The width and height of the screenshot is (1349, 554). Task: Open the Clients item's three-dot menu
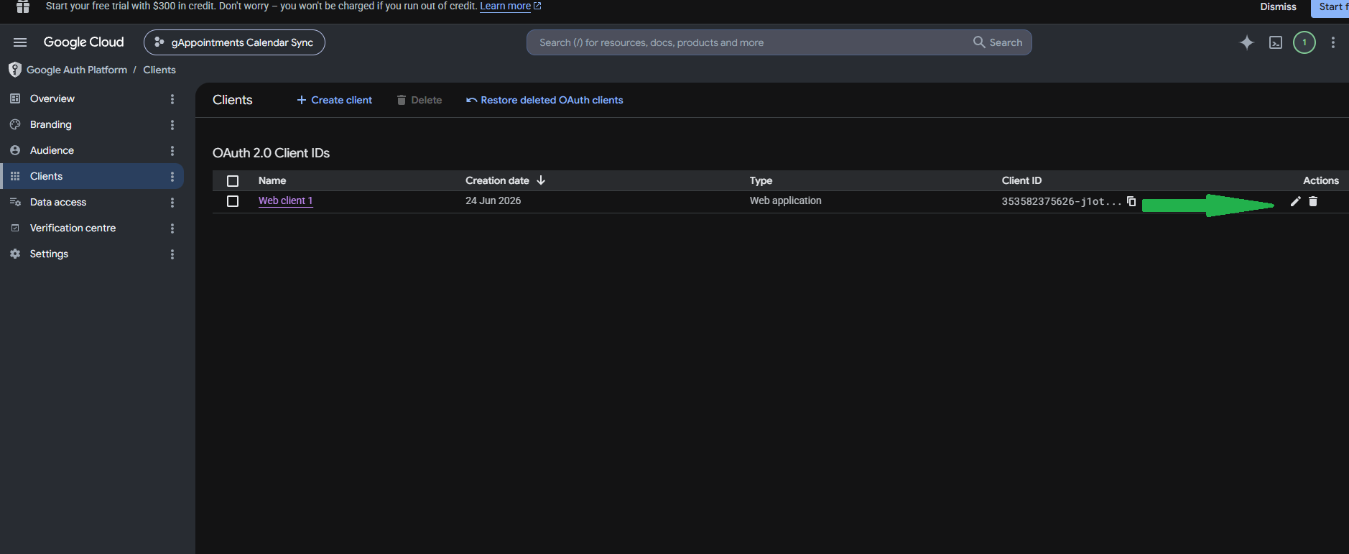172,177
